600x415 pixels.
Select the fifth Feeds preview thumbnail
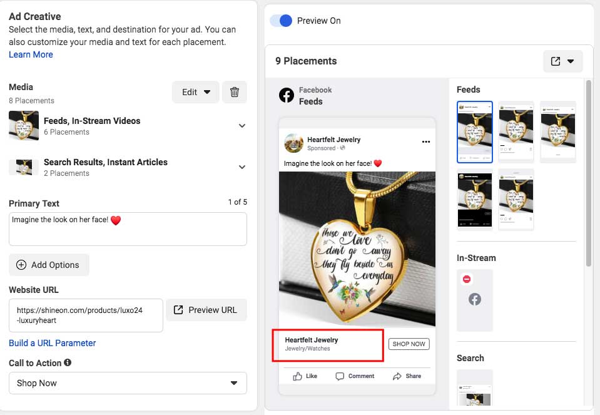[516, 200]
